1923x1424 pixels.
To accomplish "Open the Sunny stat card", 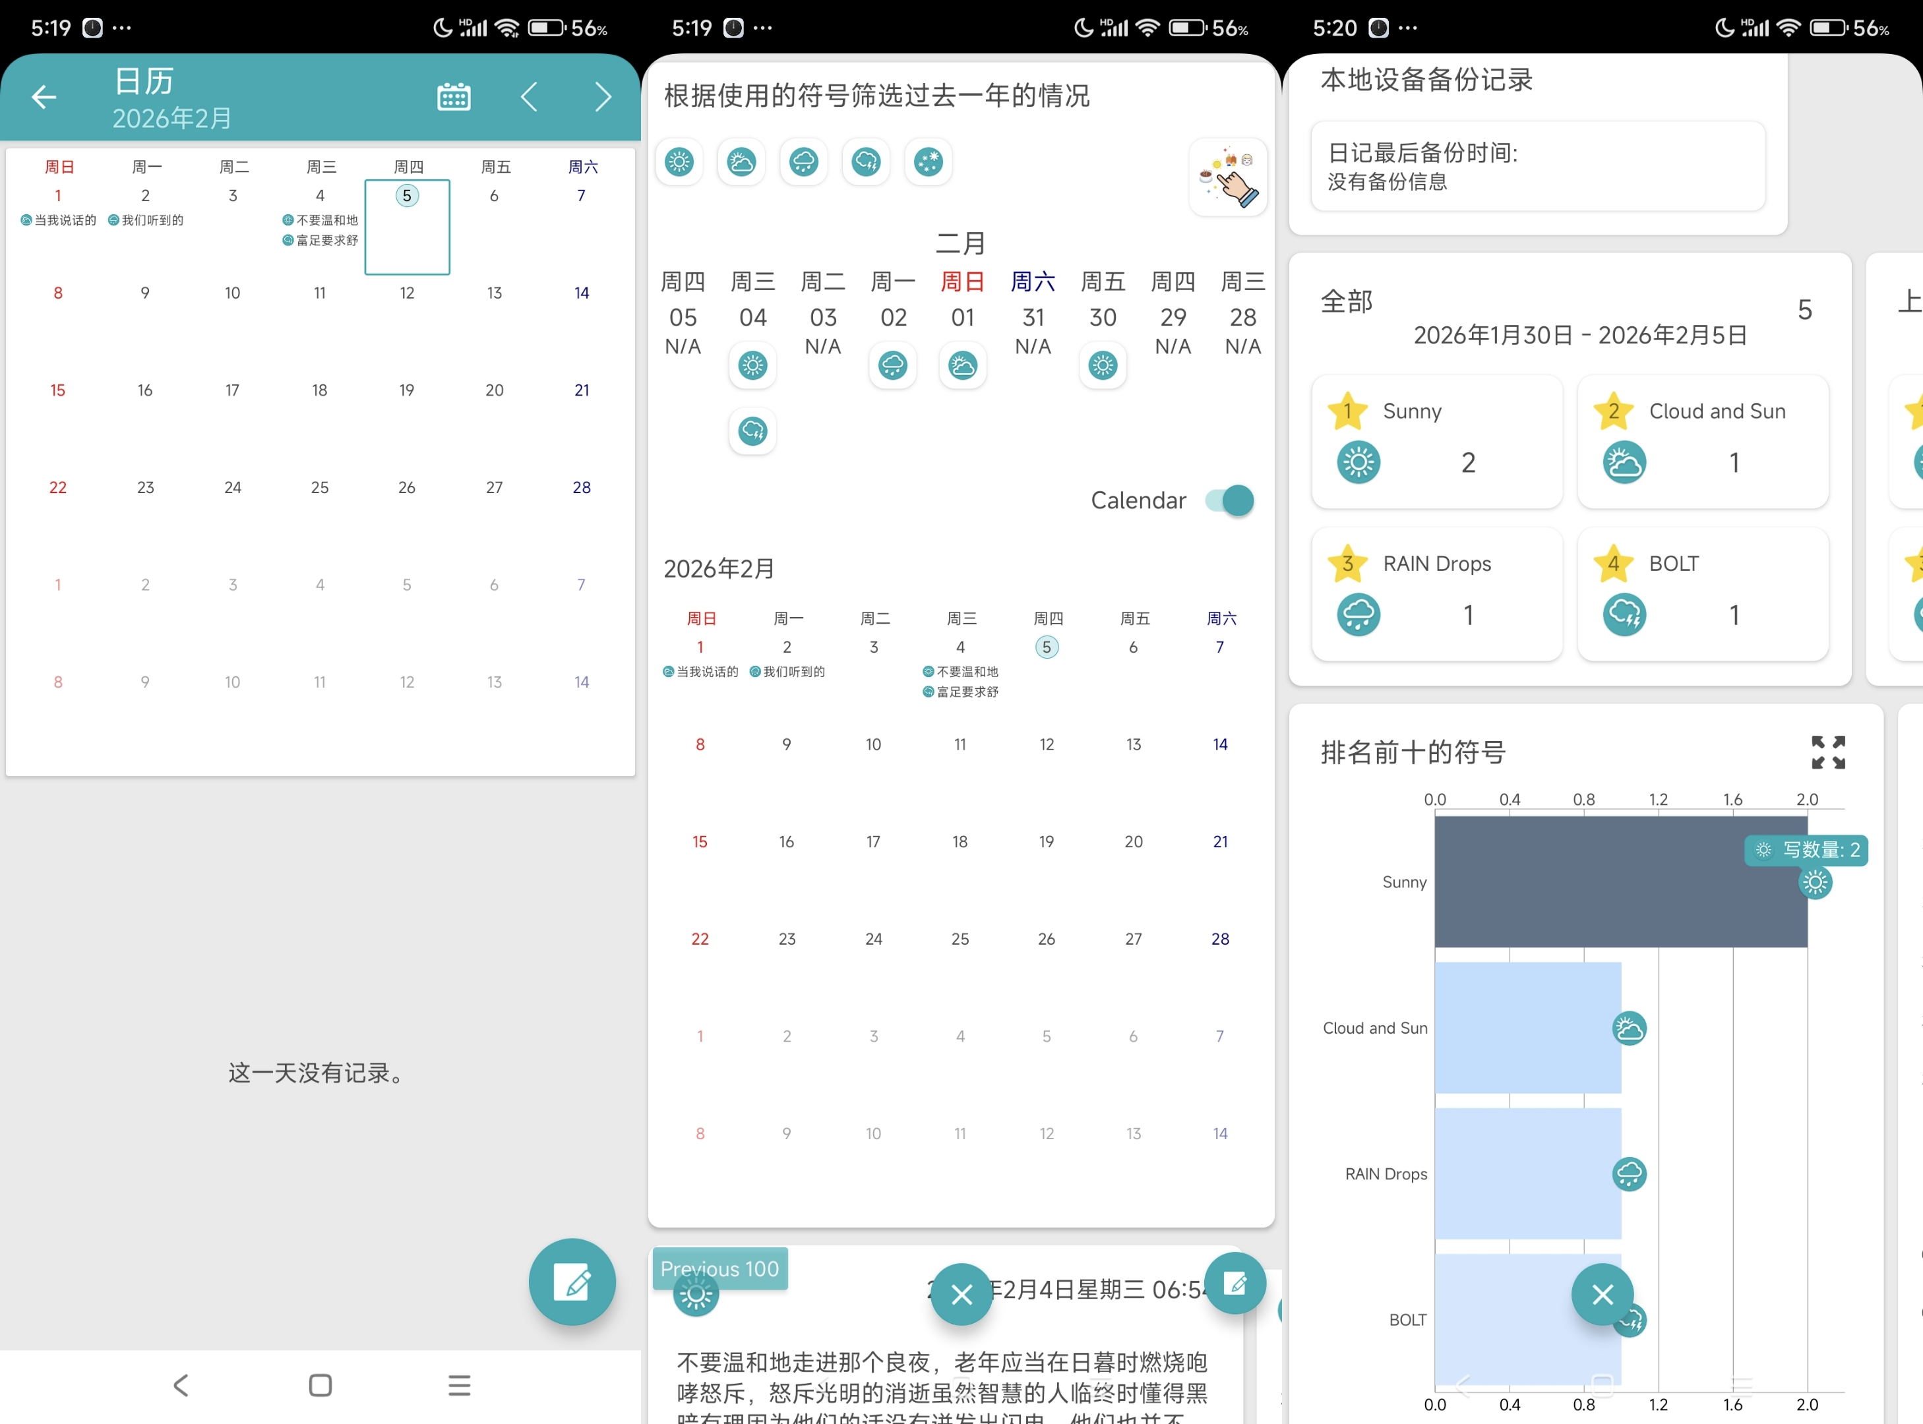I will point(1437,440).
